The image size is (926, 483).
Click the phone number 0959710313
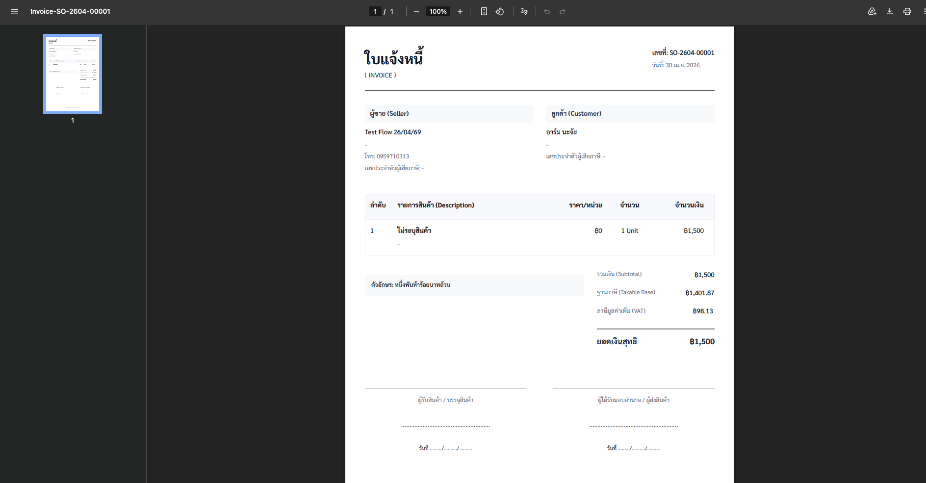(x=392, y=156)
